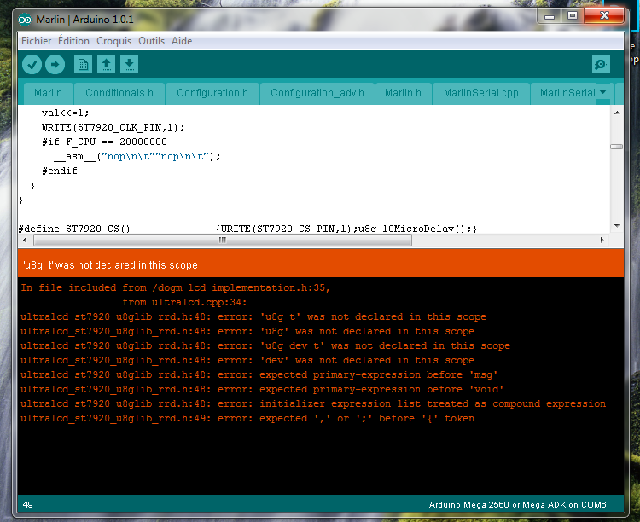Open the Serial Monitor magnifier icon
This screenshot has width=640, height=522.
(601, 65)
